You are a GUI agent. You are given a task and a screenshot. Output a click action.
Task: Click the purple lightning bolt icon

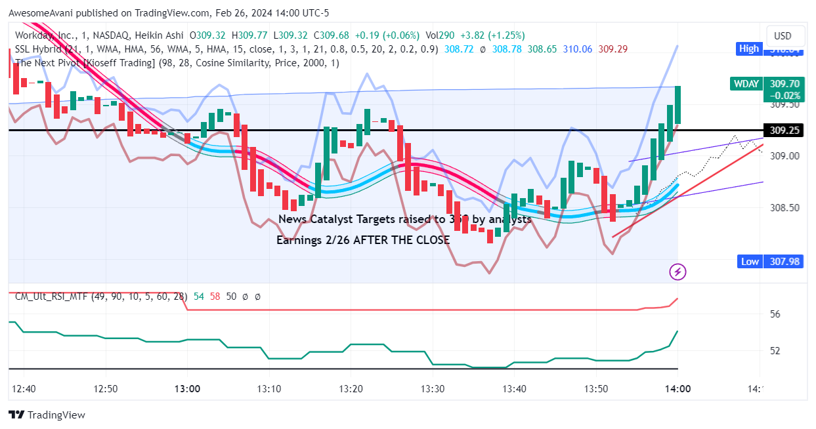click(x=677, y=271)
